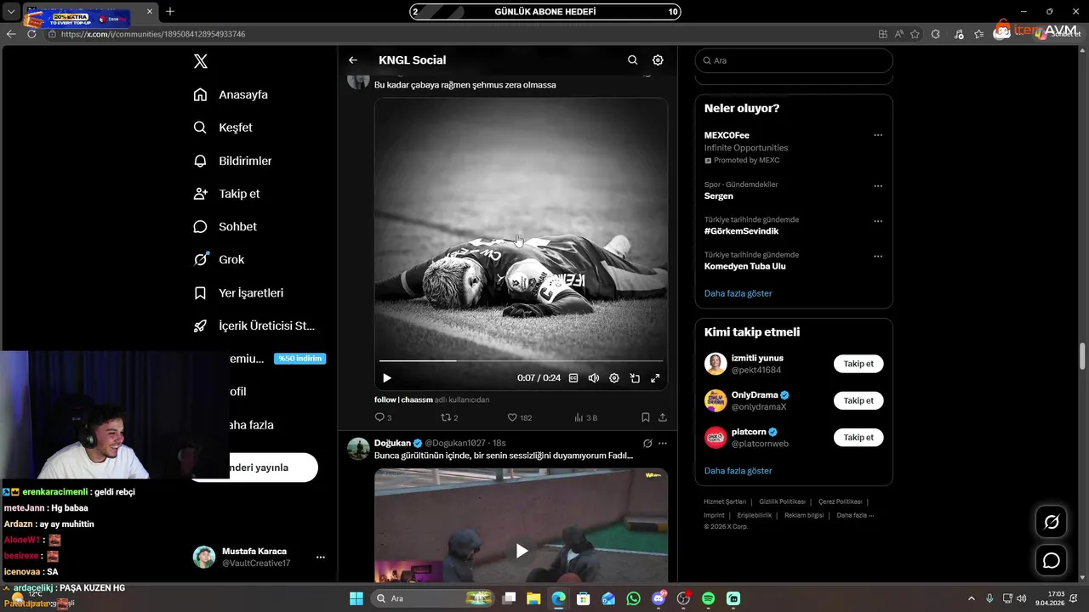This screenshot has width=1089, height=612.
Task: Open more options for #GörkemSevindik trend
Action: tap(878, 221)
